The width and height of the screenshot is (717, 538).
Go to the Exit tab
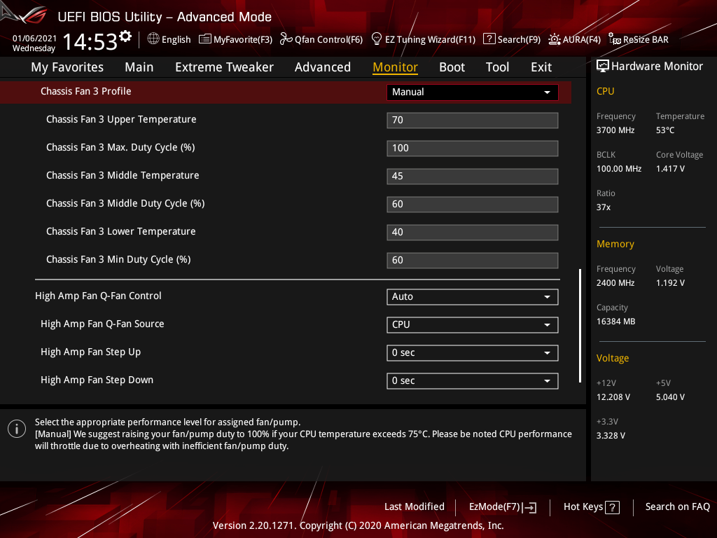tap(541, 67)
